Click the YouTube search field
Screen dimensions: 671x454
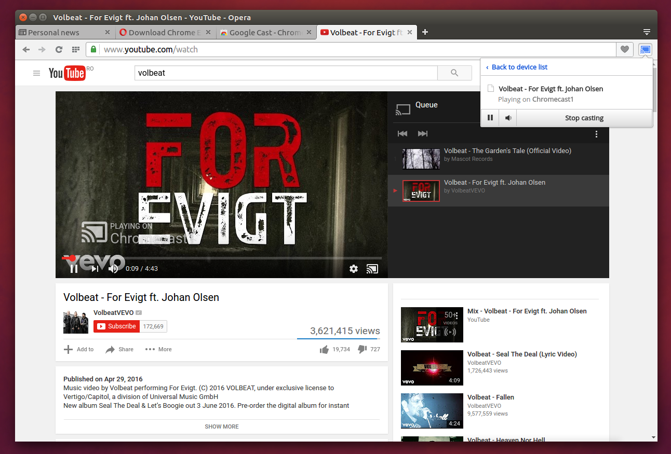pyautogui.click(x=286, y=73)
